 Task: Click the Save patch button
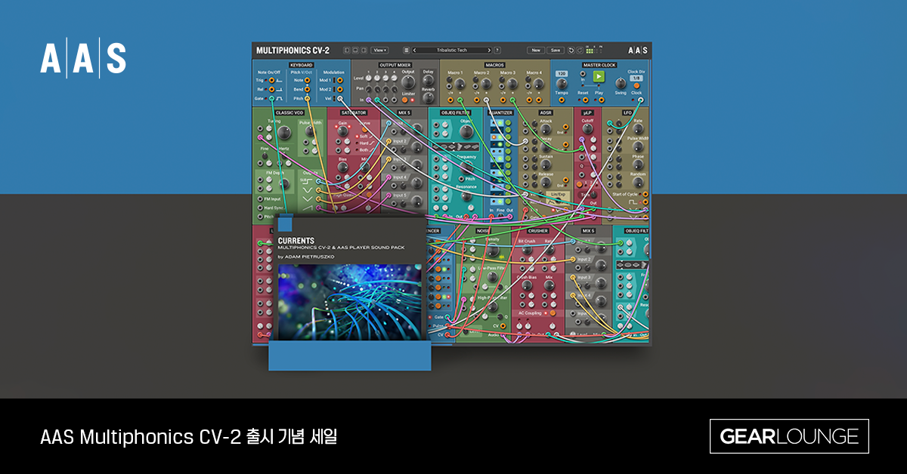556,50
